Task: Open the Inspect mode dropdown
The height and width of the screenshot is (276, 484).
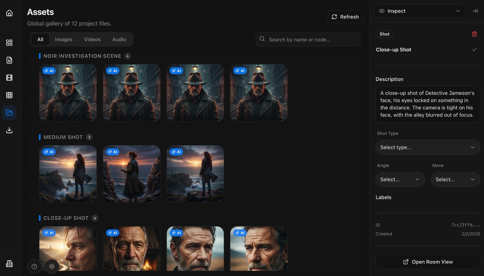Action: (x=420, y=11)
